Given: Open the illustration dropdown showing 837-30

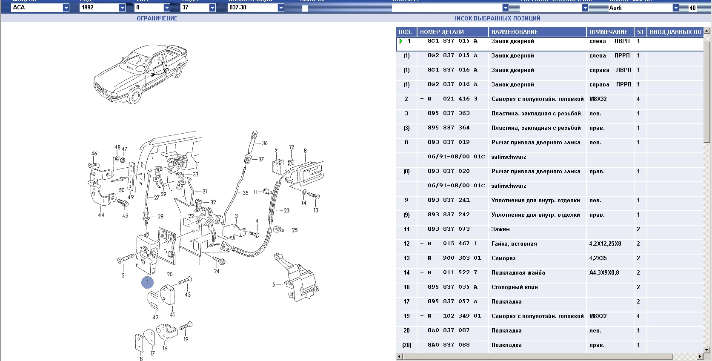Looking at the screenshot, I should click(281, 8).
